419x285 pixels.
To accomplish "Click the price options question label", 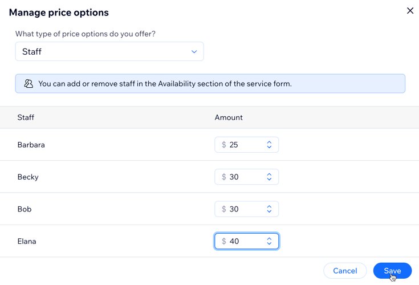I will 86,34.
